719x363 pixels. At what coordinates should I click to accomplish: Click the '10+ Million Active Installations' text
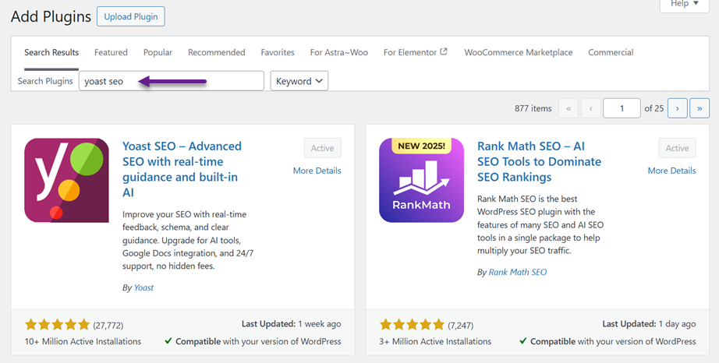point(83,341)
